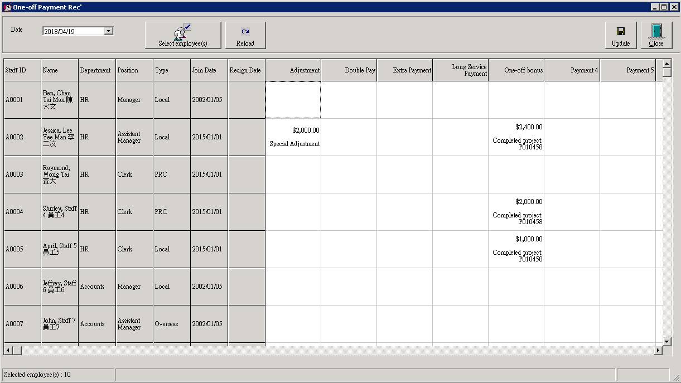Select staff ID A0005
Image resolution: width=681 pixels, height=383 pixels.
[22, 249]
